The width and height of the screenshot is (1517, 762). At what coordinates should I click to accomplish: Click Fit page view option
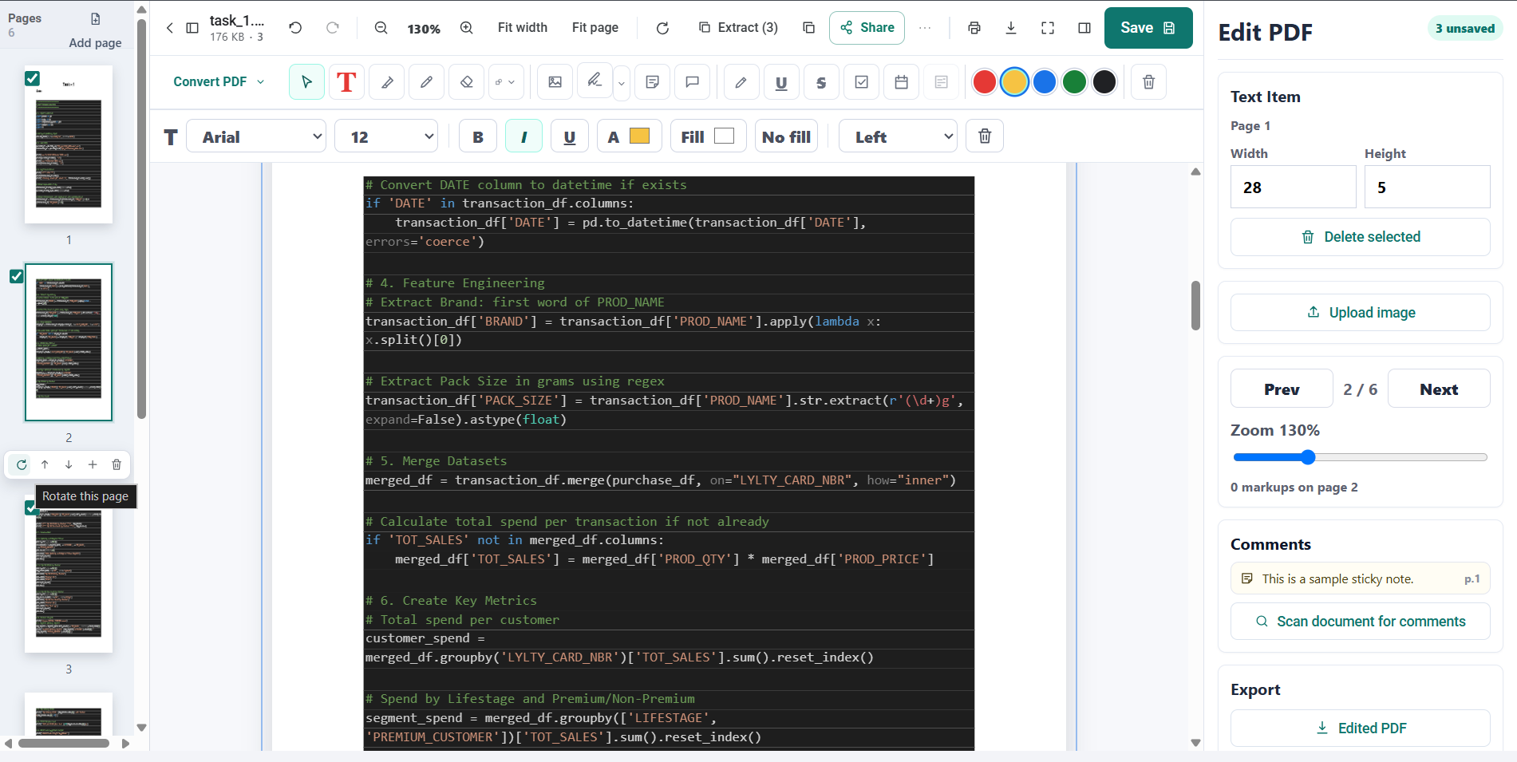[x=595, y=28]
